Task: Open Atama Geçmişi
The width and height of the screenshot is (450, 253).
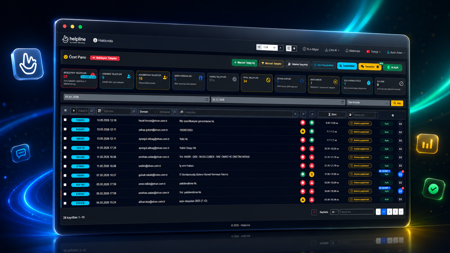Action: coord(298,64)
